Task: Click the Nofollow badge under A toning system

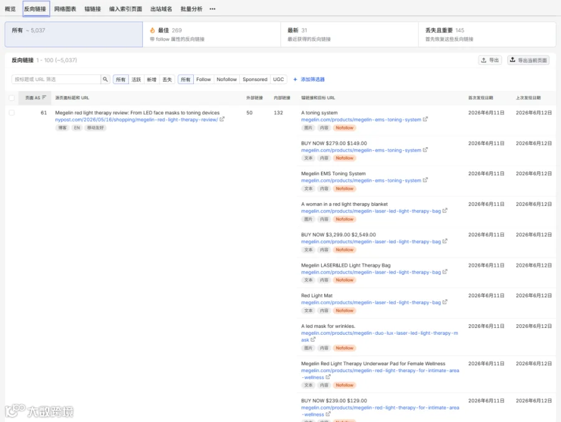Action: tap(344, 128)
